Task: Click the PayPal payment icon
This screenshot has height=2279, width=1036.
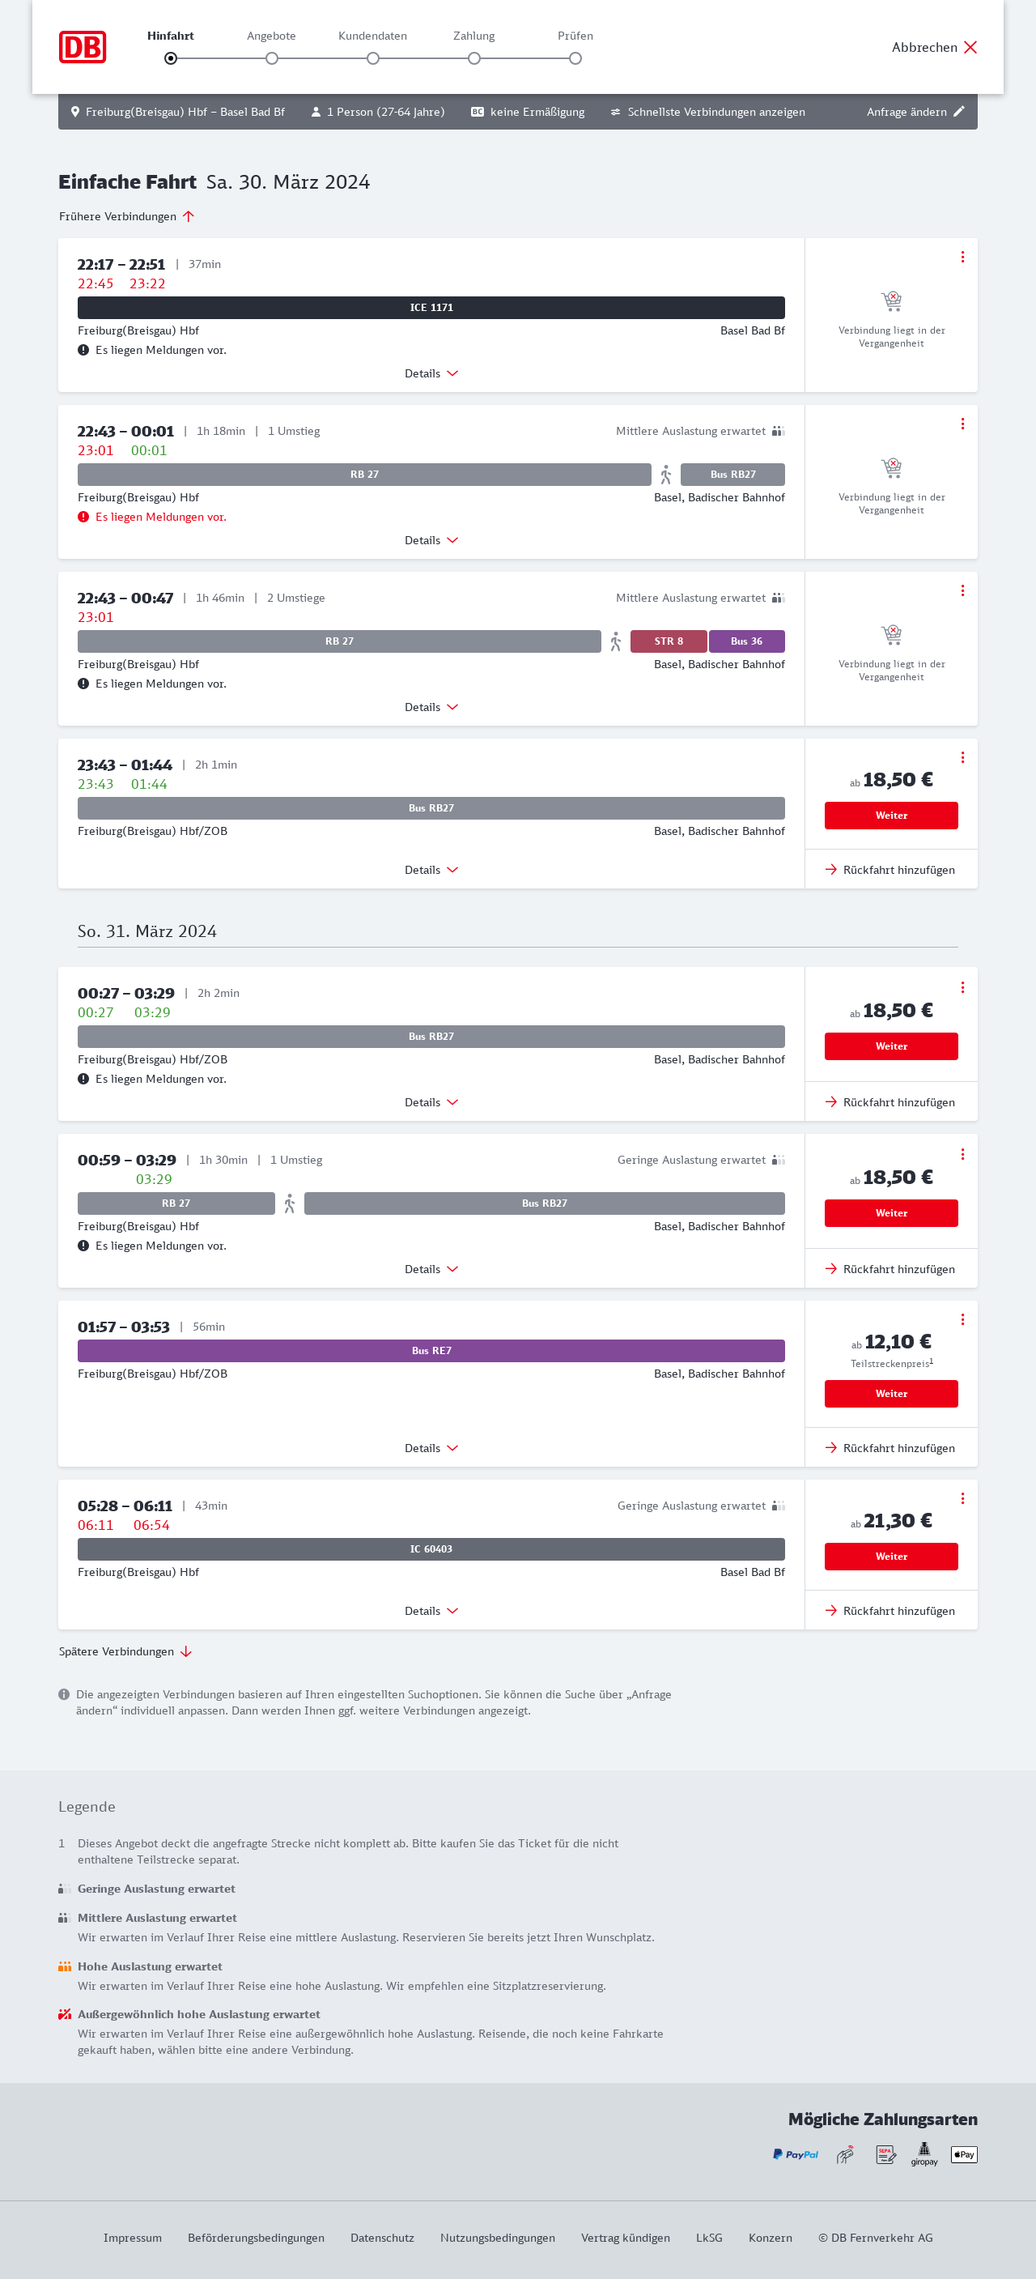Action: tap(795, 2154)
